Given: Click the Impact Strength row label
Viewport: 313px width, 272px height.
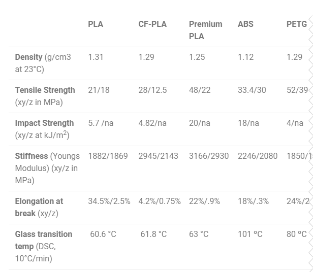Looking at the screenshot, I should tap(44, 129).
